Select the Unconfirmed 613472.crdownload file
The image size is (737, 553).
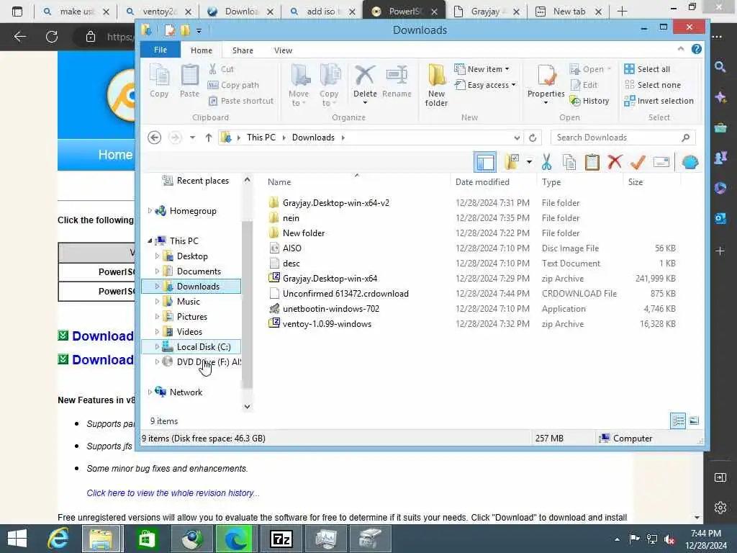click(x=345, y=294)
